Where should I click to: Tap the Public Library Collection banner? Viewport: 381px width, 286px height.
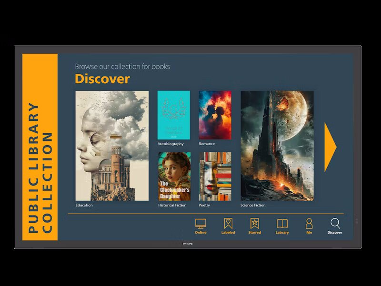tap(40, 147)
